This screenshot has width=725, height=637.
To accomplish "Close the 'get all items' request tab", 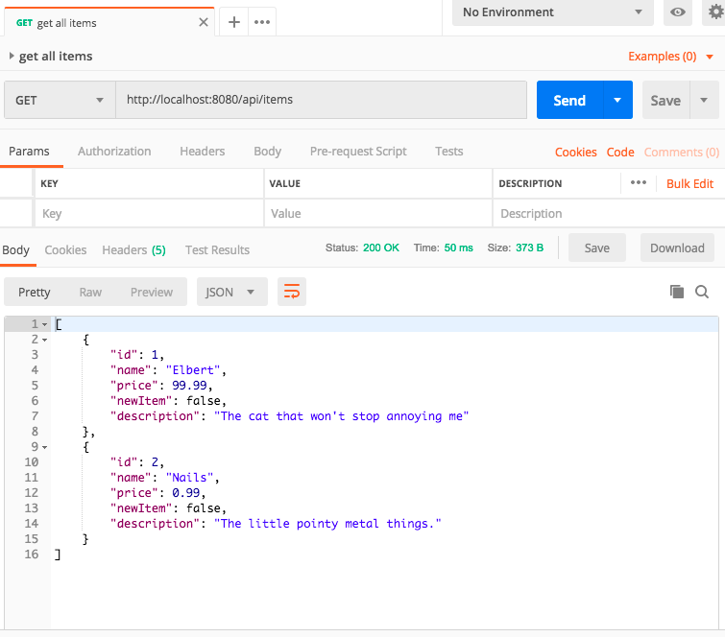I will (x=203, y=22).
